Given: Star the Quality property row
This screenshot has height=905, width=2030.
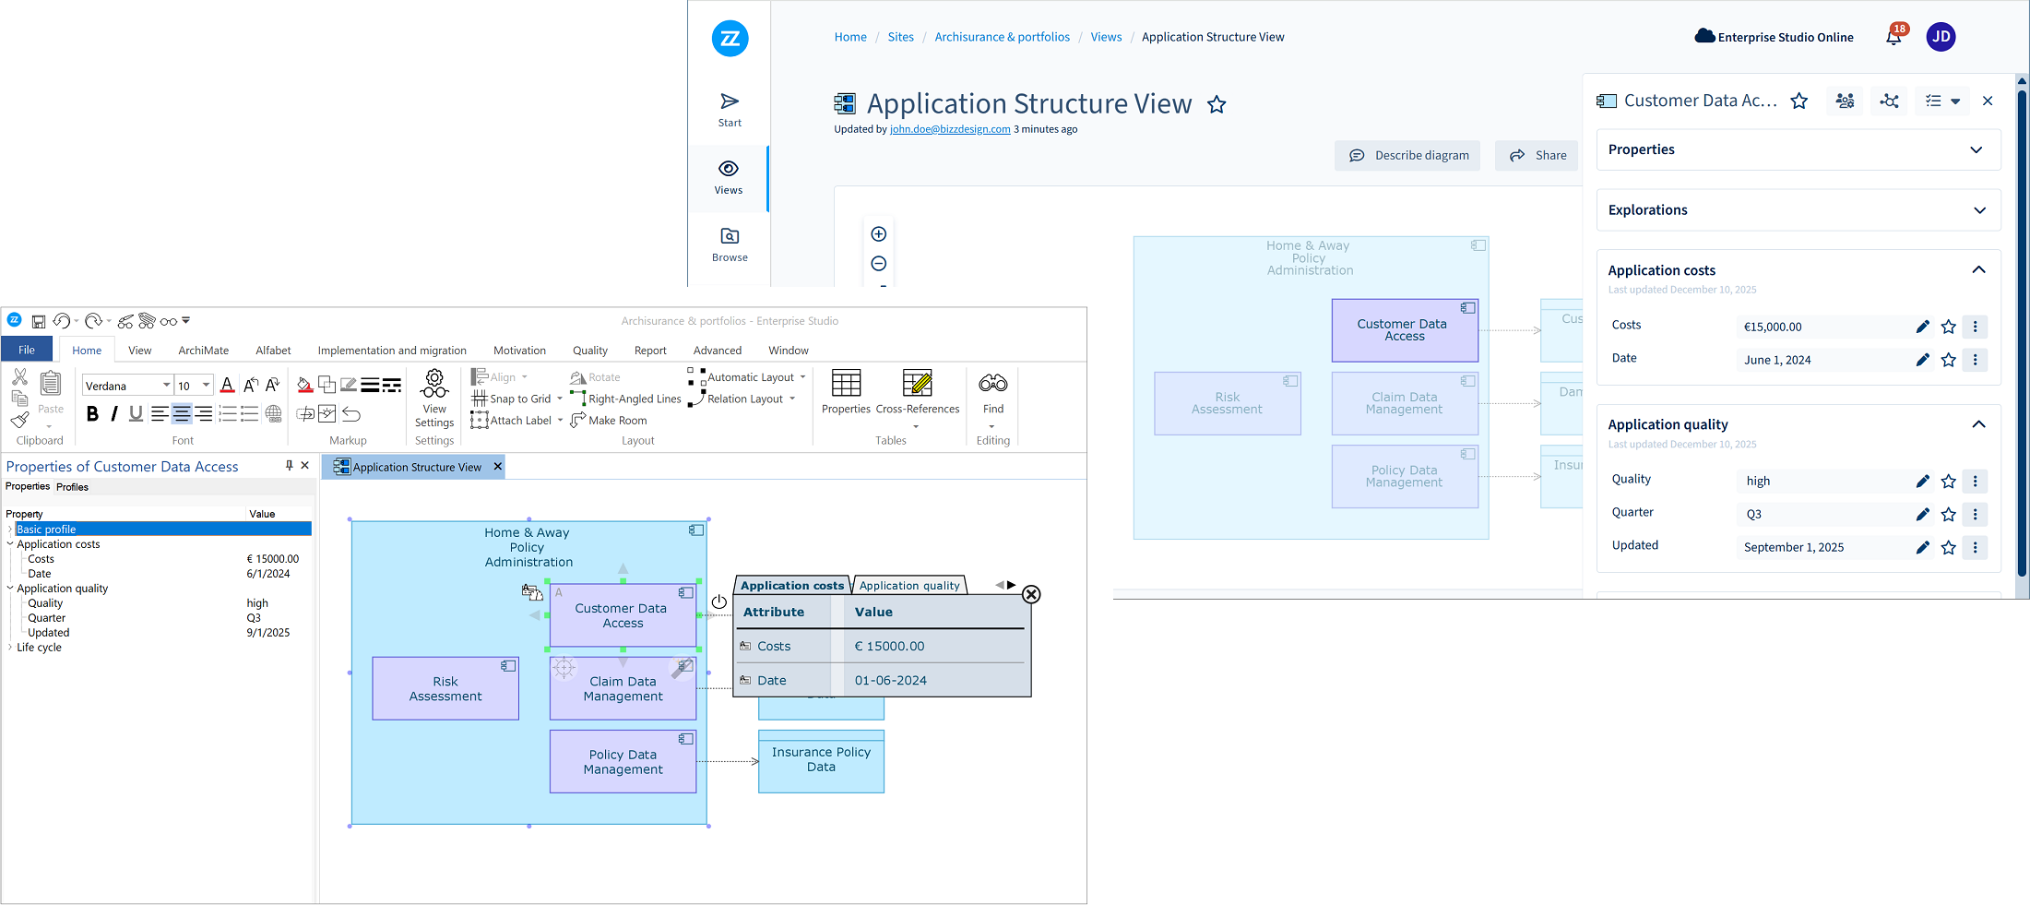Looking at the screenshot, I should [1949, 482].
